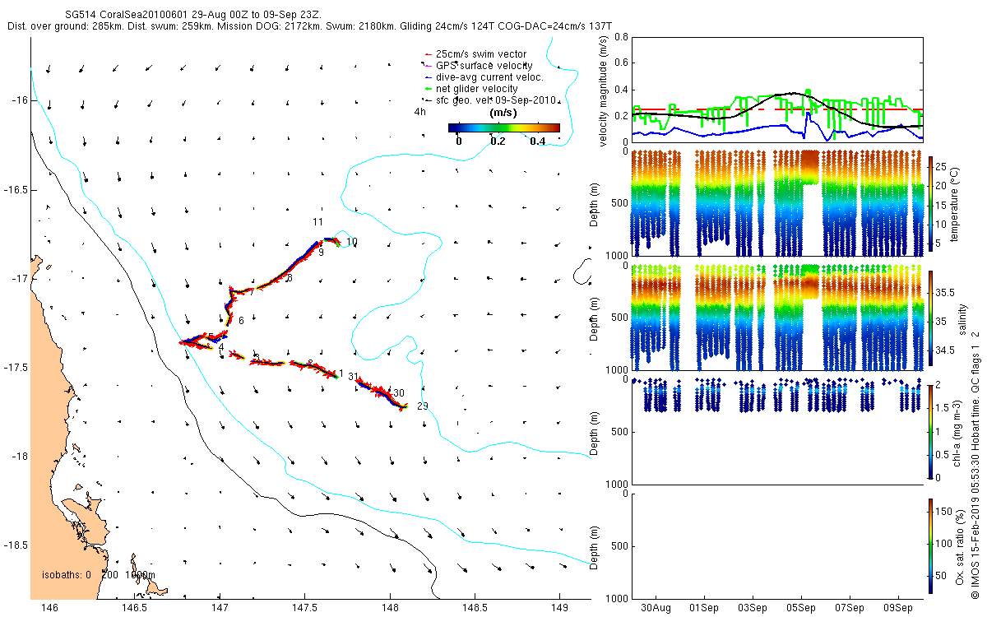The image size is (987, 617).
Task: Click the '(m/s)' colorbar title on map
Action: (503, 112)
